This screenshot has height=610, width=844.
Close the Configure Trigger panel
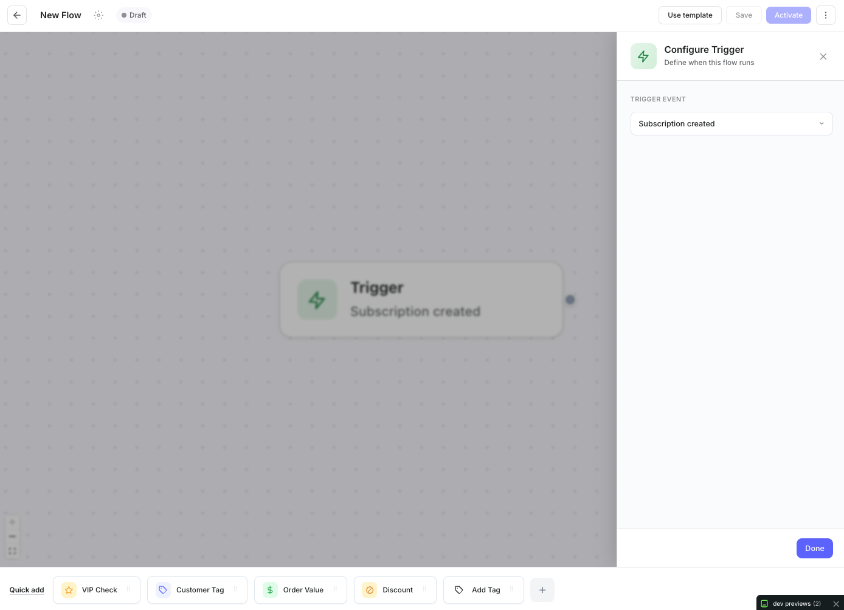(x=823, y=57)
